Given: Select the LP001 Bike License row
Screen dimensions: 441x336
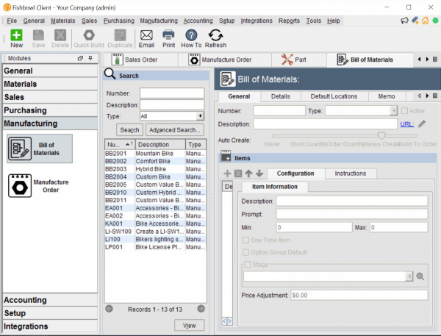Looking at the screenshot, I should coord(155,247).
